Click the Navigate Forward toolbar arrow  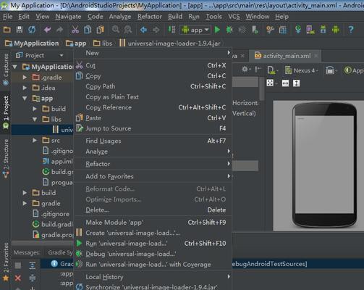(156, 30)
